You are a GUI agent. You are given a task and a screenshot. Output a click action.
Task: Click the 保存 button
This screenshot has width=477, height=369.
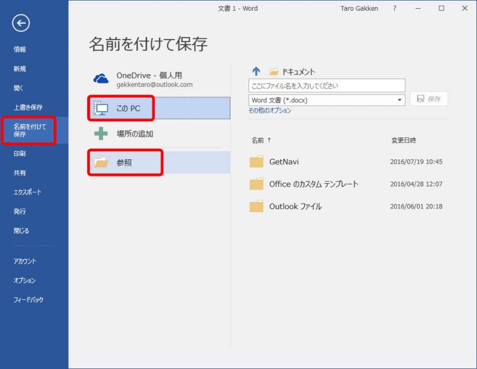pyautogui.click(x=429, y=99)
